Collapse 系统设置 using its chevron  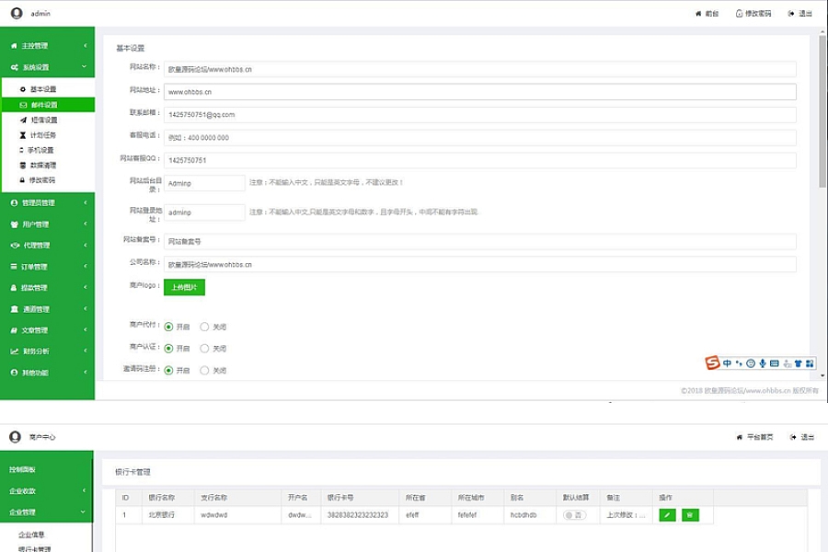[x=85, y=67]
